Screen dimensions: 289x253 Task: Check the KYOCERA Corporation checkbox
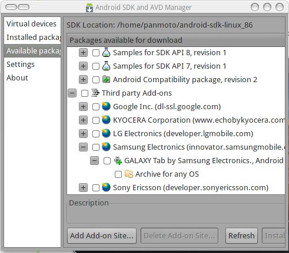tap(96, 120)
